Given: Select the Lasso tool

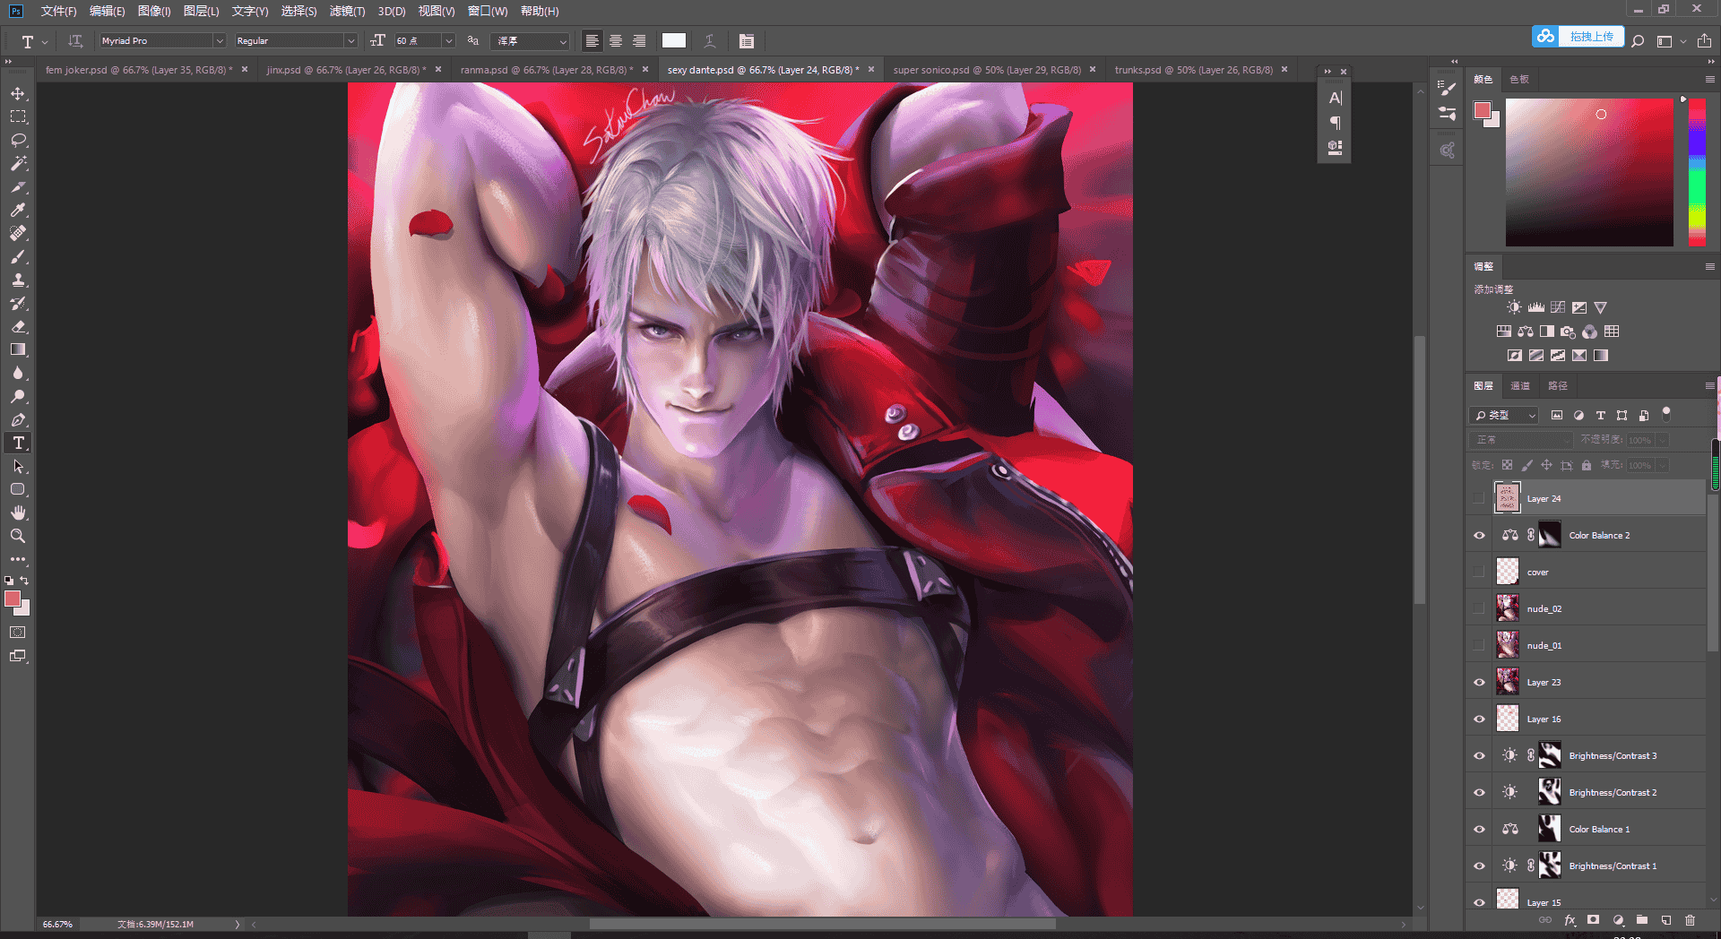Looking at the screenshot, I should point(18,140).
